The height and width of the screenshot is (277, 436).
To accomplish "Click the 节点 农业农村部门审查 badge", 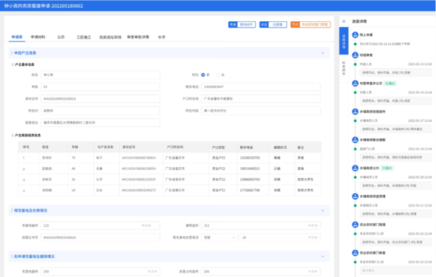I will (x=310, y=25).
